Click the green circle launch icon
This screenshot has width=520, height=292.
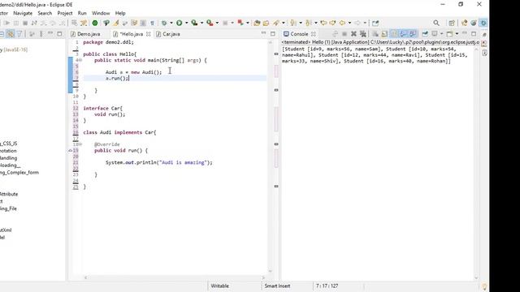pos(95,23)
